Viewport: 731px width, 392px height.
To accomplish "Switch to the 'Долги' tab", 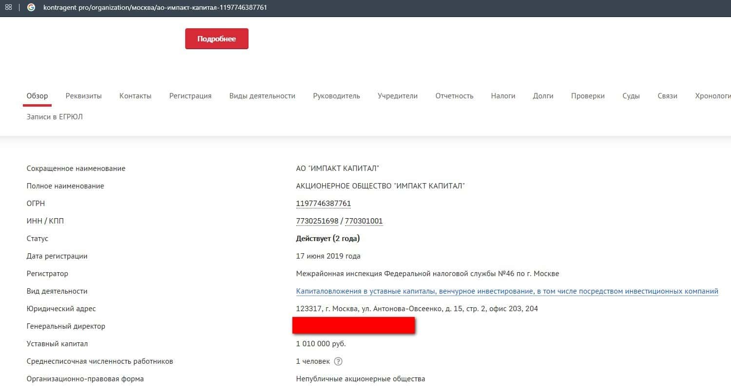I will (x=543, y=96).
